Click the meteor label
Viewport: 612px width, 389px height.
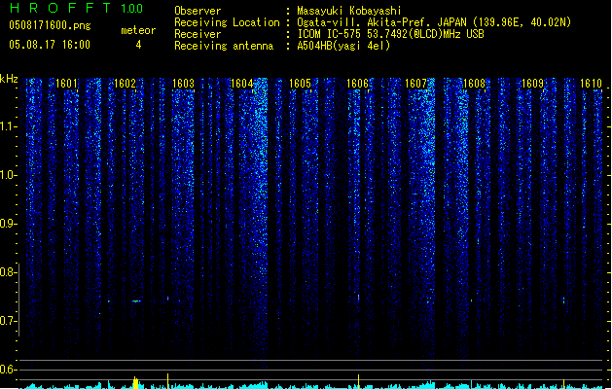pos(138,30)
